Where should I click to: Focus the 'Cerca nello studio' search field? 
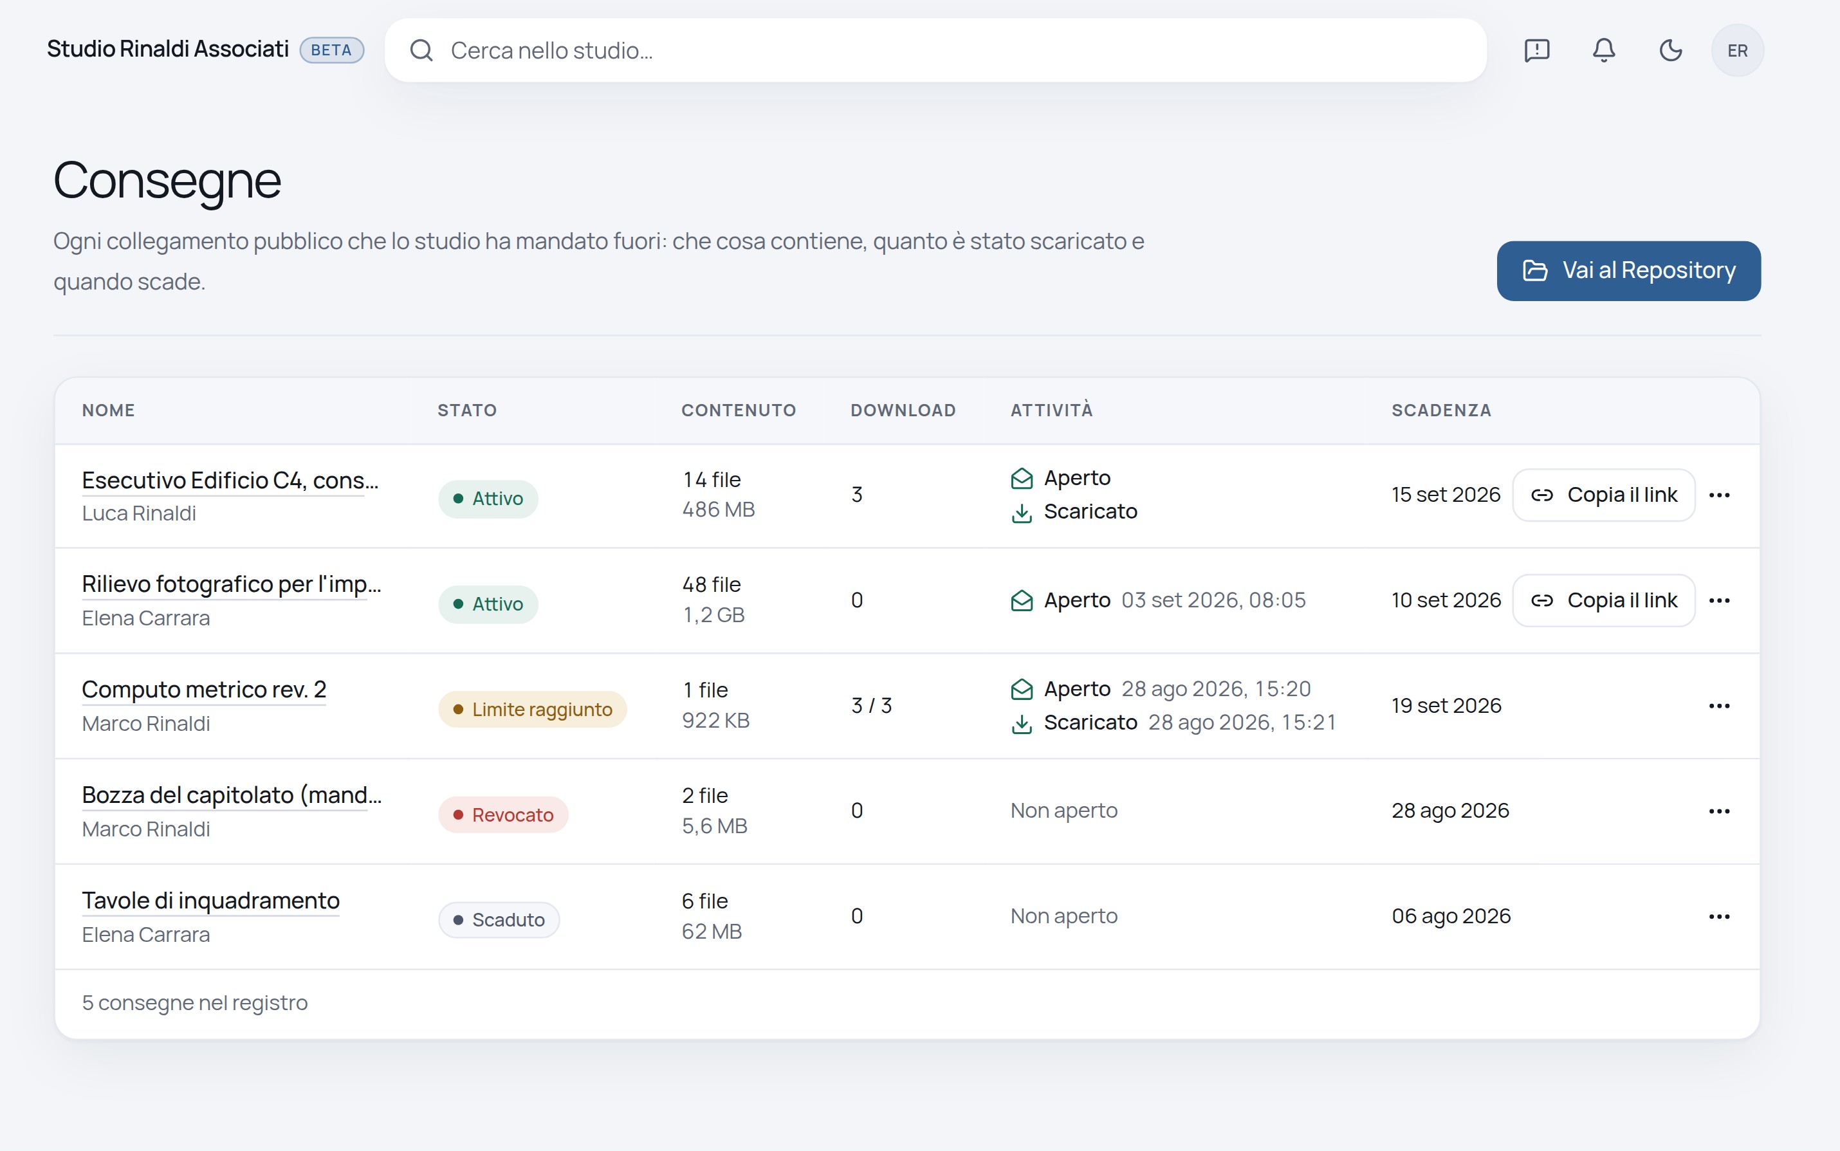pos(935,50)
